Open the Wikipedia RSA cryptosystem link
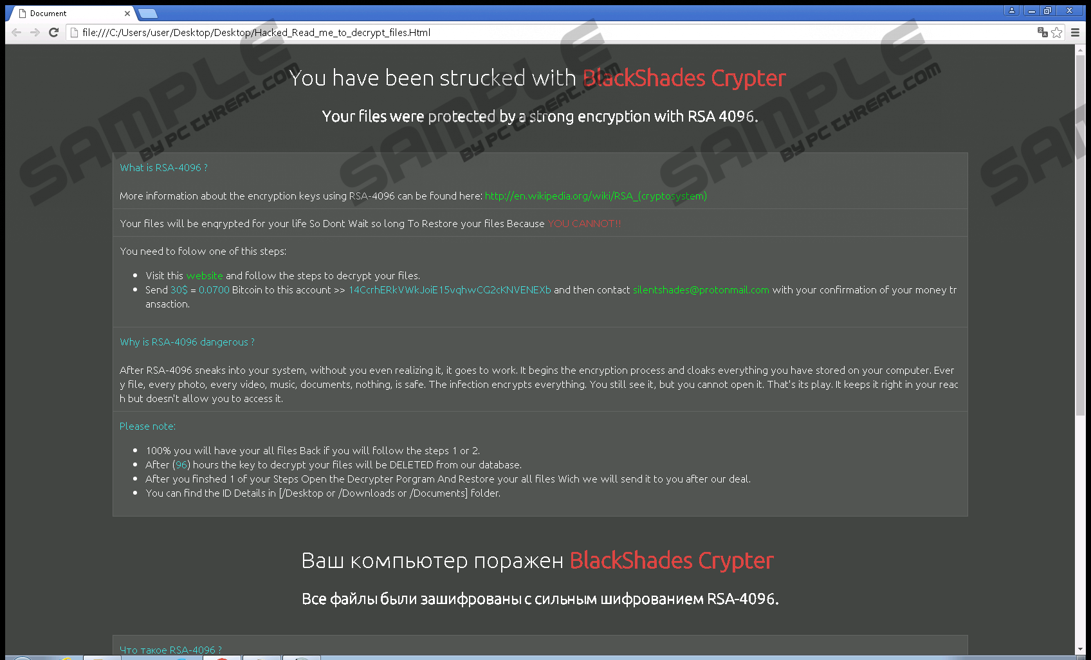 596,196
